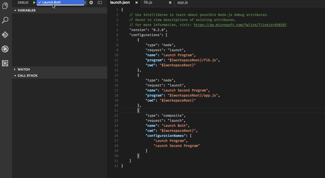The width and height of the screenshot is (325, 178).
Task: Open the Debug Console panel icon
Action: coord(100,3)
